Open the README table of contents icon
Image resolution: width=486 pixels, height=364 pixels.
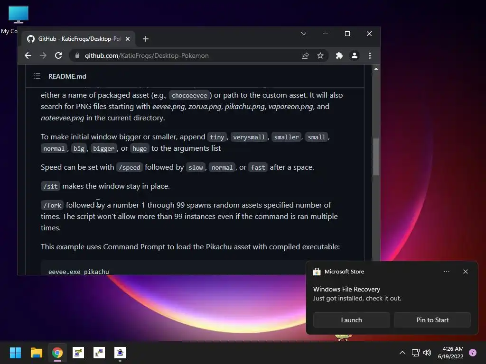(37, 76)
